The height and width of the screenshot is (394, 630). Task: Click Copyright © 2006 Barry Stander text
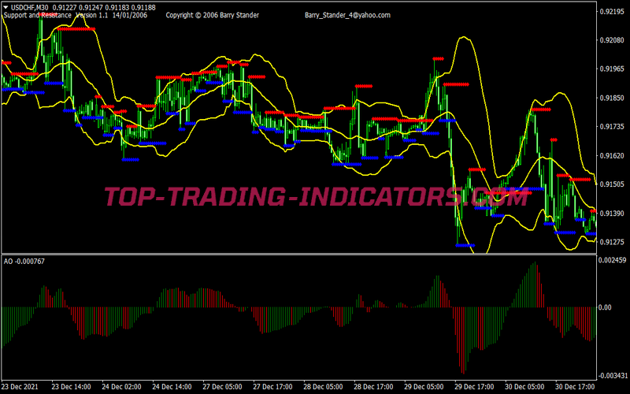point(212,15)
